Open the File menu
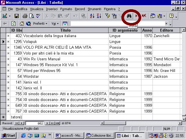 click(x=10, y=9)
